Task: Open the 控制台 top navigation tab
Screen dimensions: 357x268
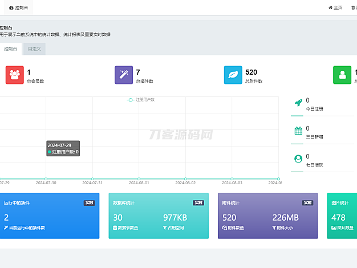Action: click(x=18, y=8)
